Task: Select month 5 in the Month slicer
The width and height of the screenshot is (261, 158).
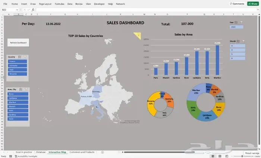Action: click(238, 54)
